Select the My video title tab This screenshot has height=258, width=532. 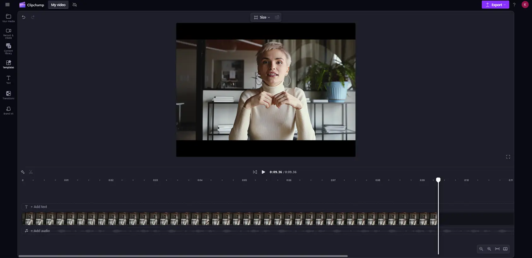pyautogui.click(x=58, y=5)
